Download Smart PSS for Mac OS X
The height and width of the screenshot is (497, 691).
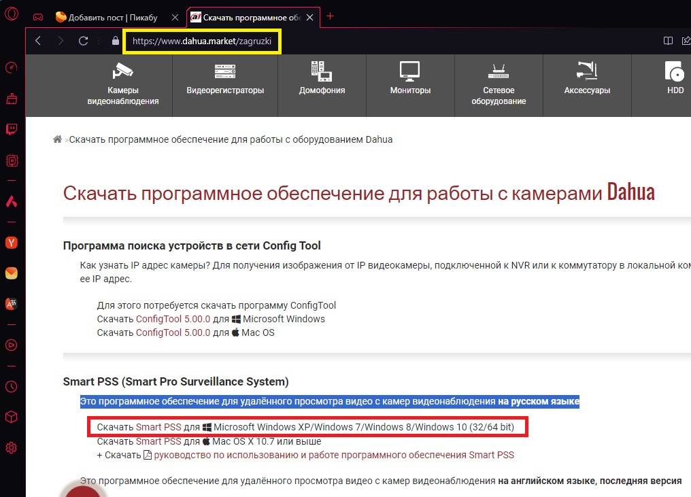click(x=158, y=441)
